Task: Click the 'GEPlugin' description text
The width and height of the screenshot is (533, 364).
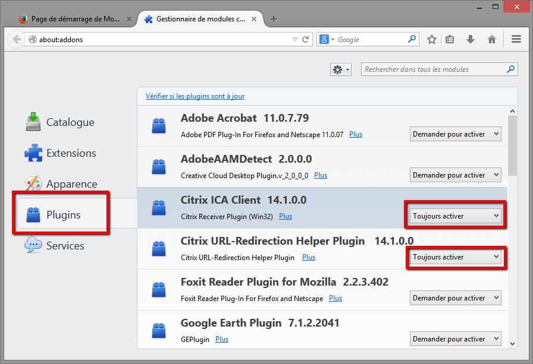Action: click(x=195, y=340)
